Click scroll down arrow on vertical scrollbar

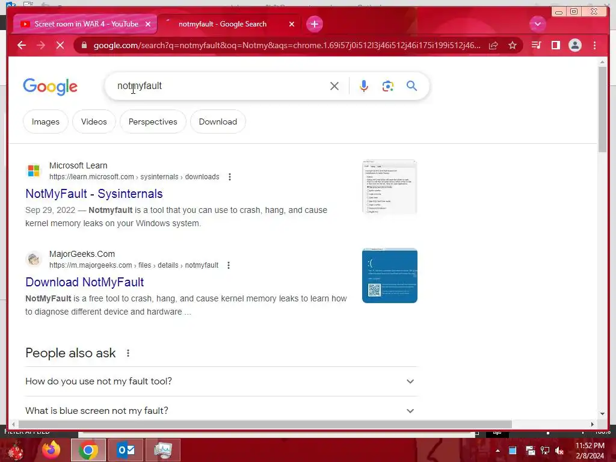tap(602, 414)
